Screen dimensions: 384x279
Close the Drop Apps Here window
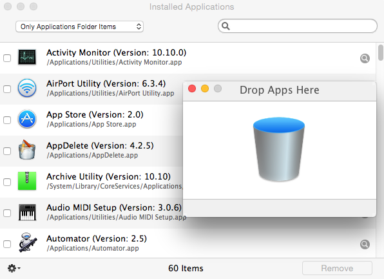192,88
